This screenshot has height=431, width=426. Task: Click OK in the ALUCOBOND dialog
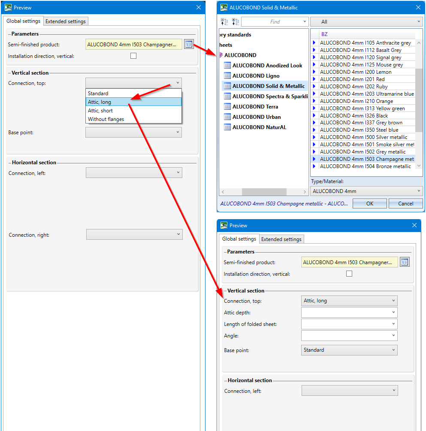(370, 203)
